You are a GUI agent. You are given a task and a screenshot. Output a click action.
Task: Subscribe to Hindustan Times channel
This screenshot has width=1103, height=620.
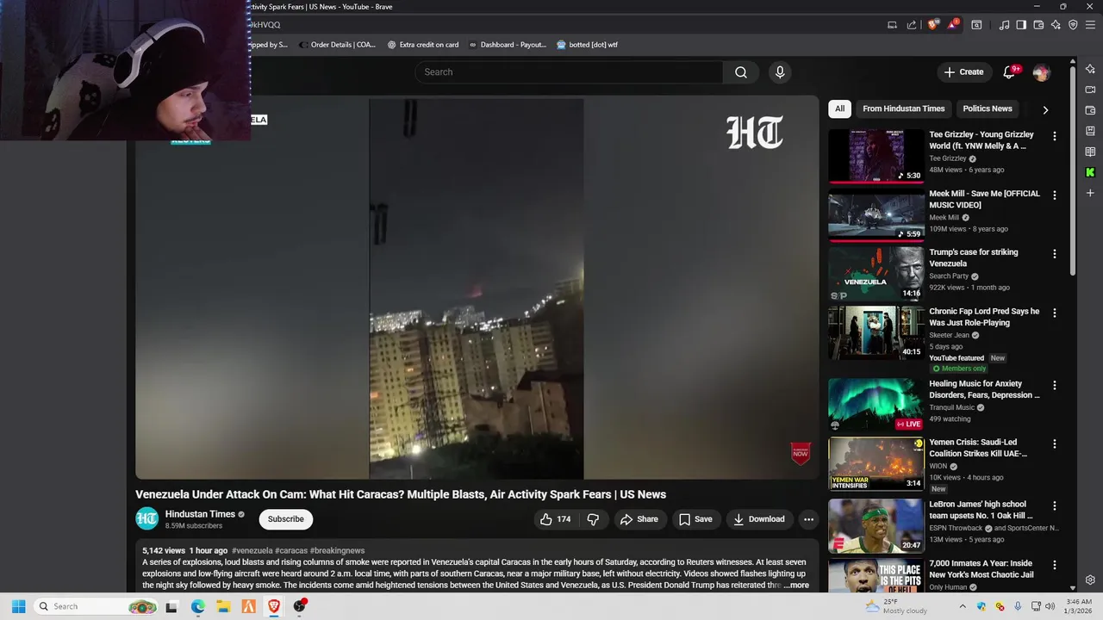(285, 519)
